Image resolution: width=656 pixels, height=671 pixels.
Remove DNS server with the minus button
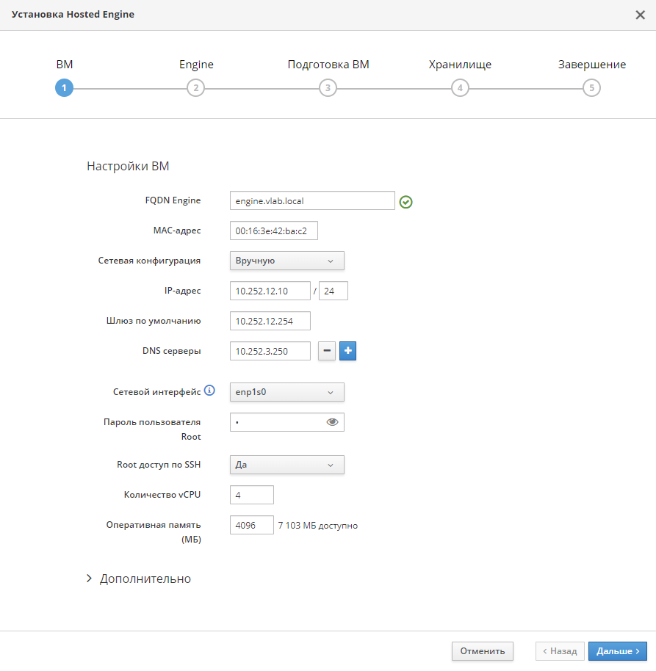pos(327,351)
